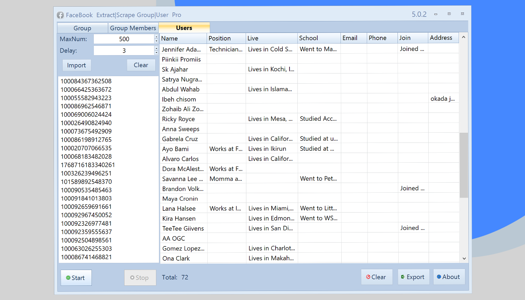This screenshot has height=300, width=525.
Task: Select ID 100066425363672 in the list
Action: pos(86,90)
